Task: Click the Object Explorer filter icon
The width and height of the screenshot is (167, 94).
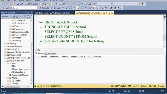Action: 25,17
